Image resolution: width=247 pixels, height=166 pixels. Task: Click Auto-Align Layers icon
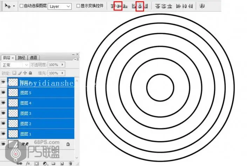coord(202,6)
